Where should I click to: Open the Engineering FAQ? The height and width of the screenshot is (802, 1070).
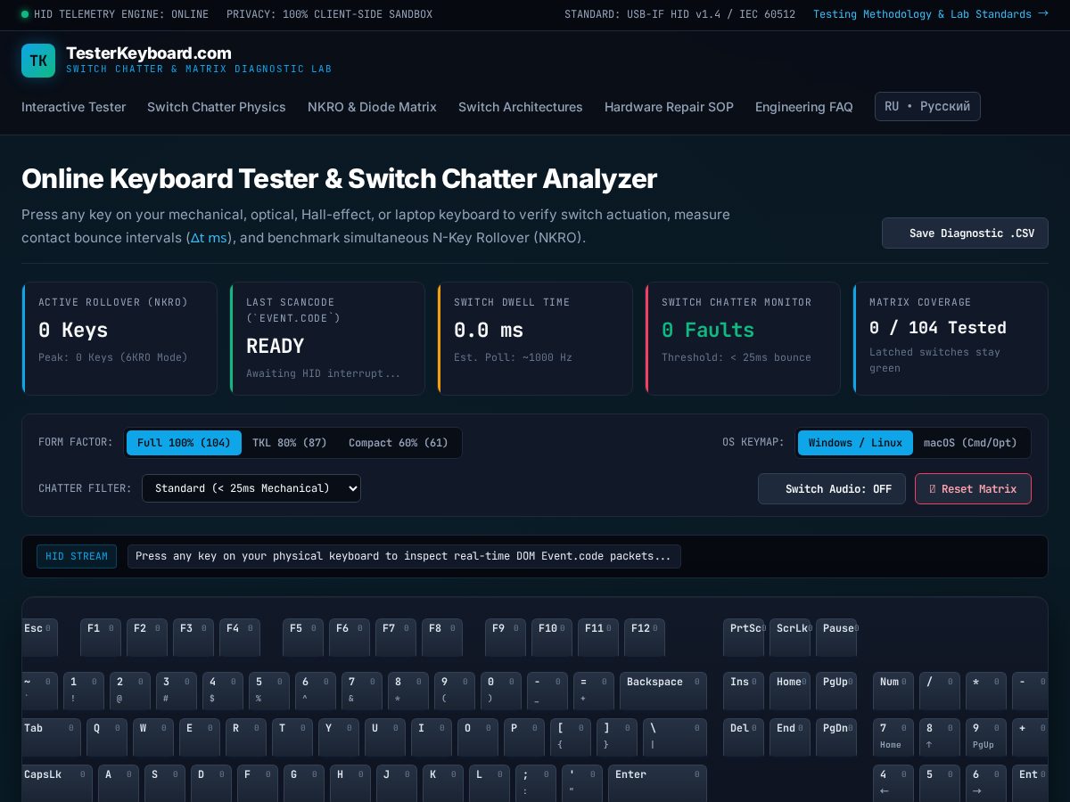[x=803, y=107]
